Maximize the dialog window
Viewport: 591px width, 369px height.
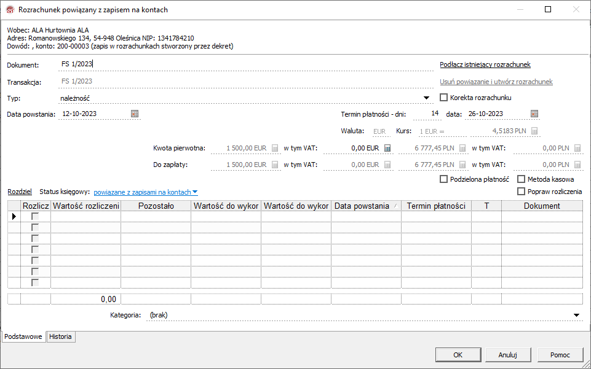pos(548,9)
